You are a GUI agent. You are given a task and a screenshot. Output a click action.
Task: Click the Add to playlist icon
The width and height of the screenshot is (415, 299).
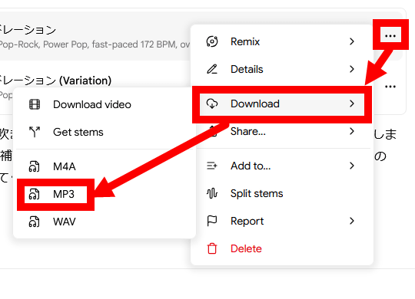coord(212,166)
